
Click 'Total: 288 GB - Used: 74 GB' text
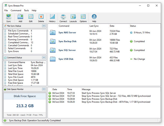click(x=19, y=115)
